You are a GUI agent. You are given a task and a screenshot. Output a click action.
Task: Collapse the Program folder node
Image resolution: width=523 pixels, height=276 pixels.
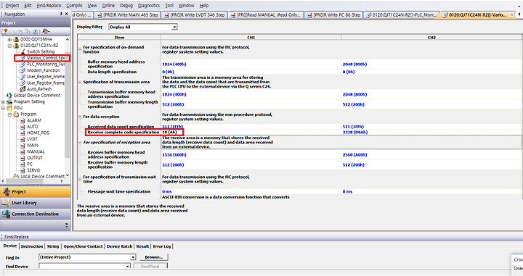tap(9, 114)
